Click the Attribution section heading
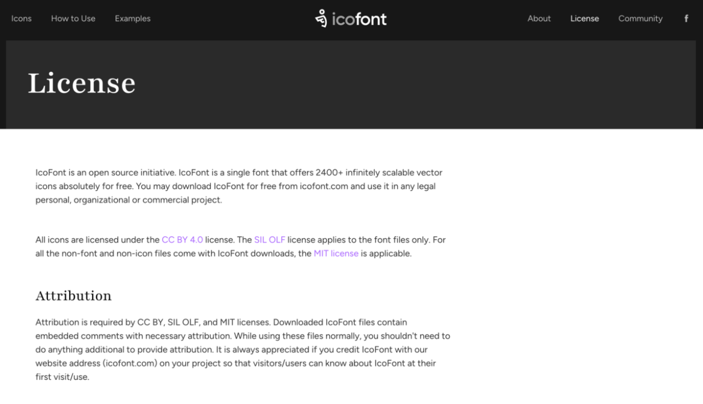 [73, 296]
